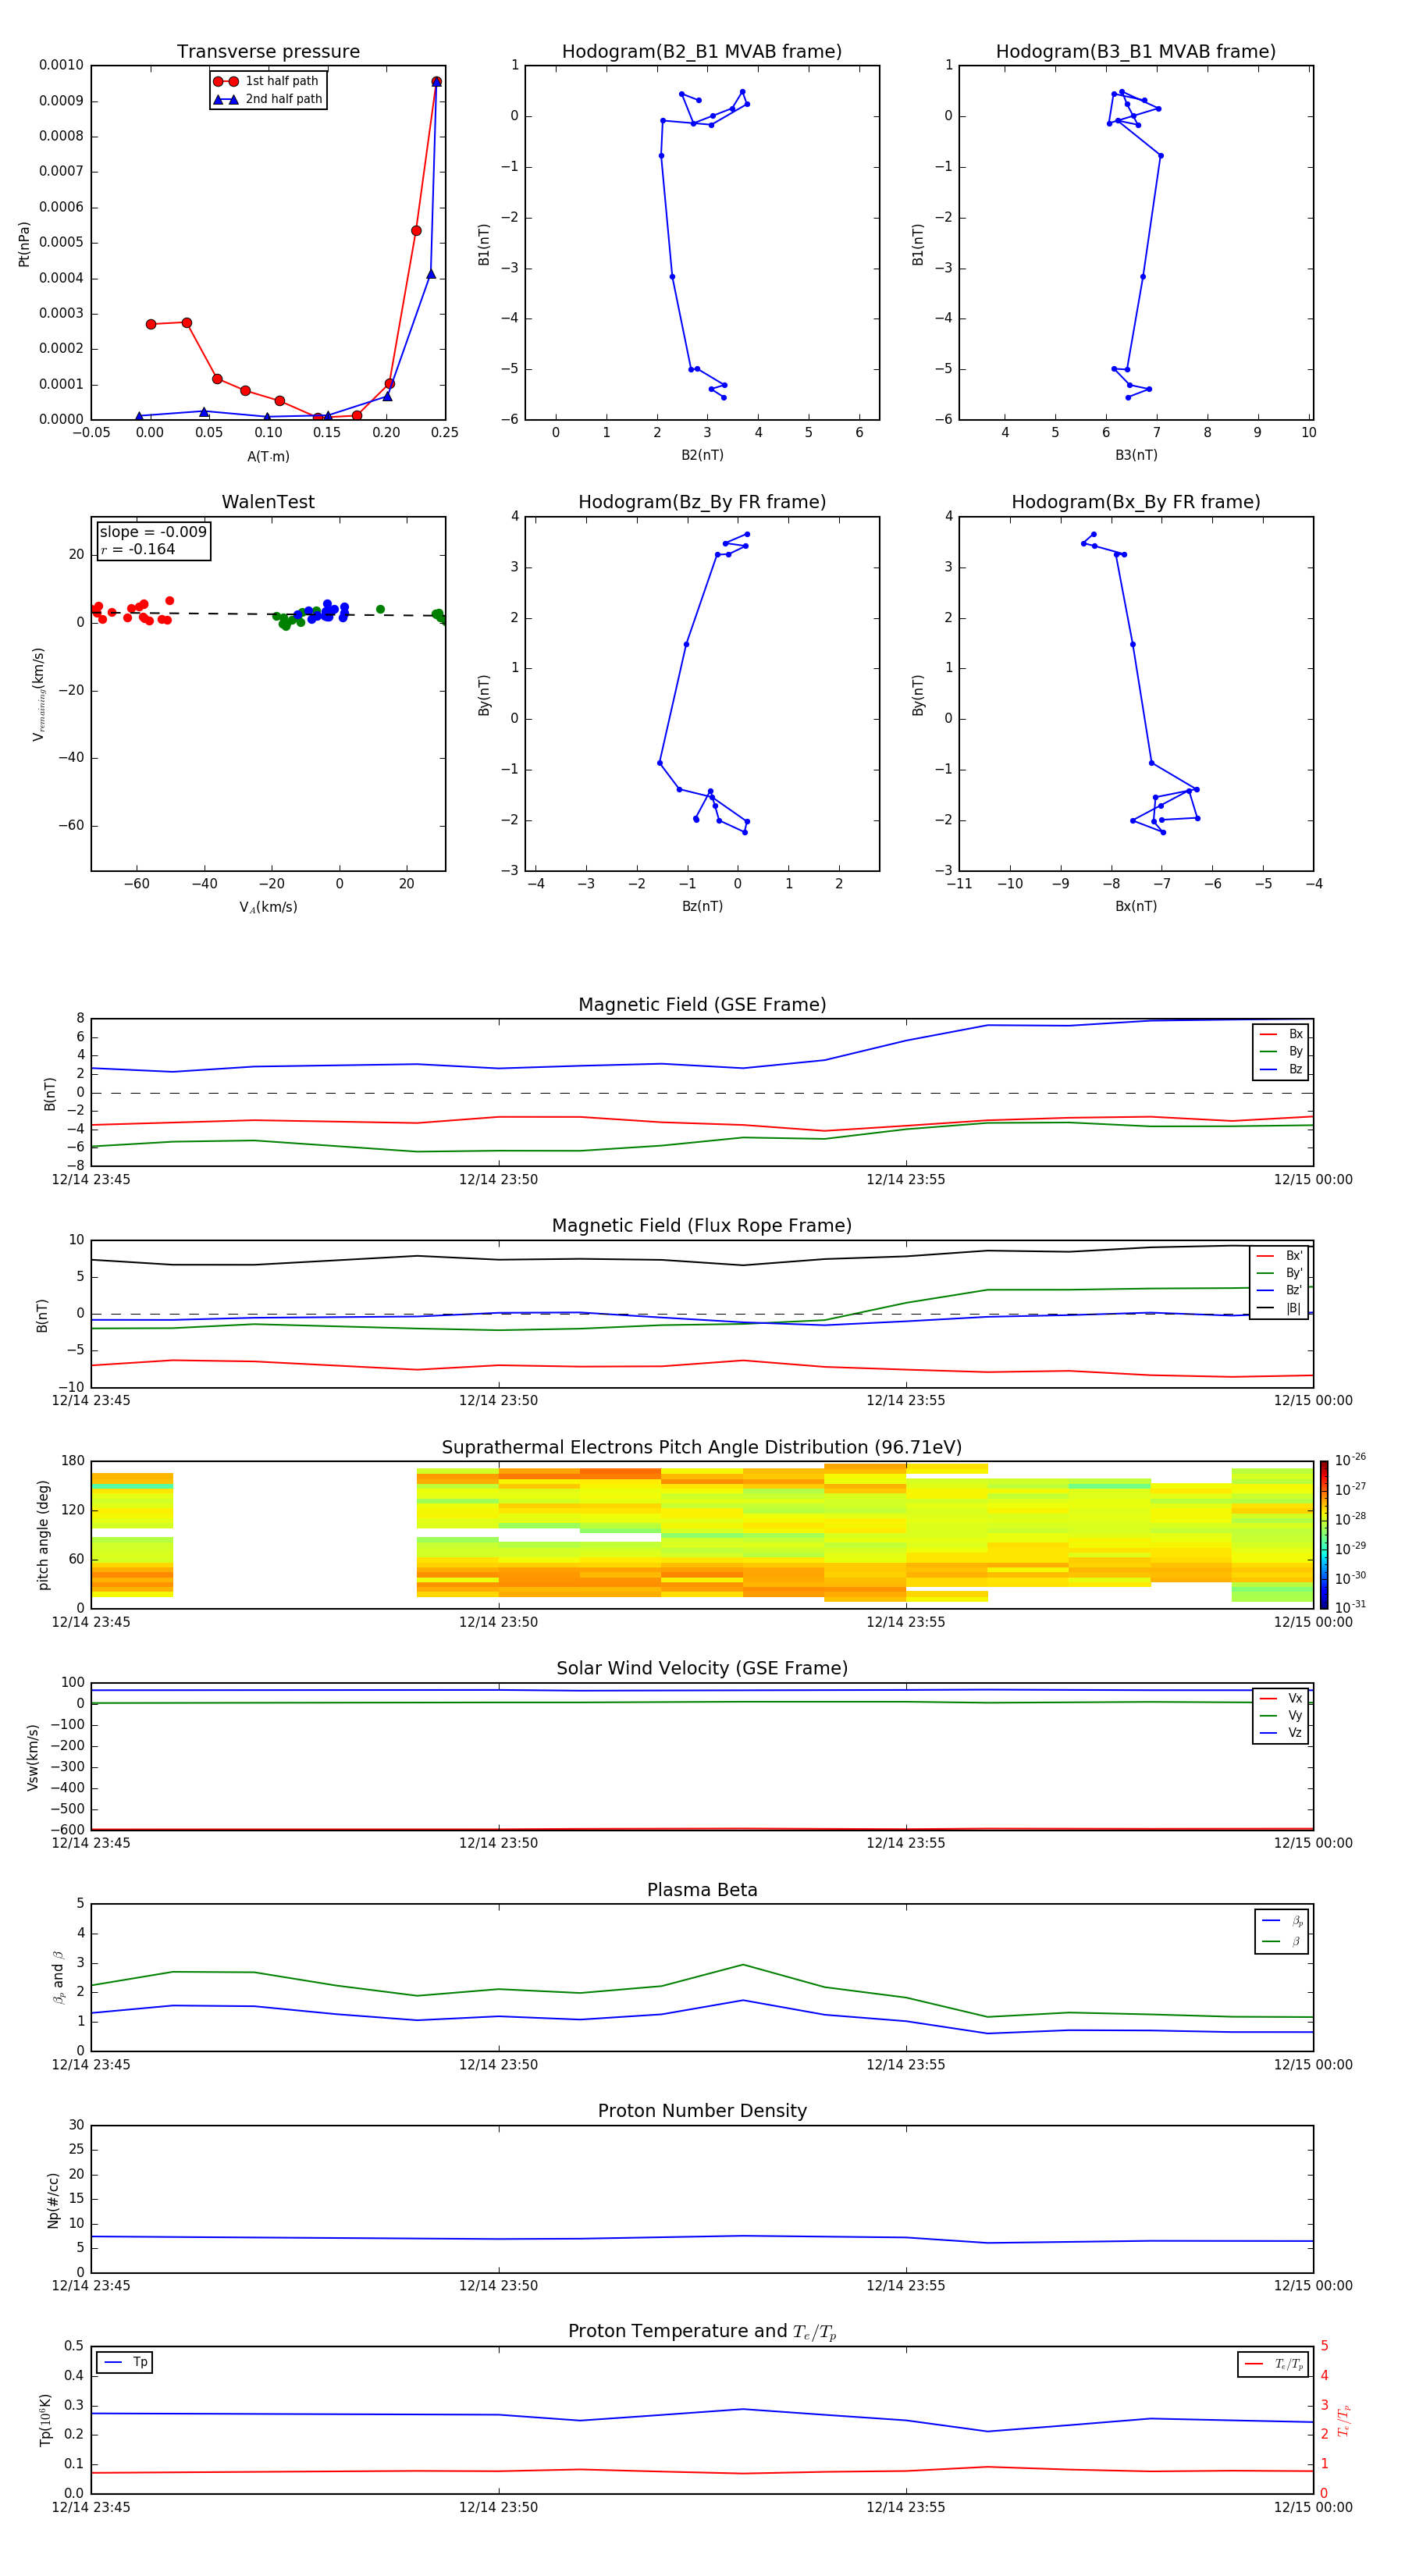Click the "By'" entry in Flux Rope legend
The height and width of the screenshot is (2576, 1405).
(1279, 1274)
